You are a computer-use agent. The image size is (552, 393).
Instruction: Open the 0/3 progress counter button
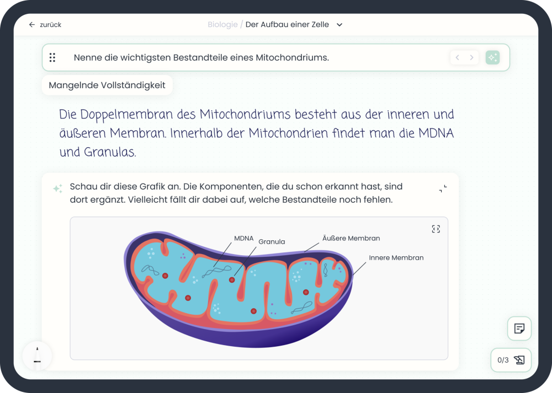pos(511,360)
